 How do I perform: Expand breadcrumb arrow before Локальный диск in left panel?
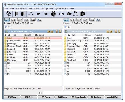(9, 31)
